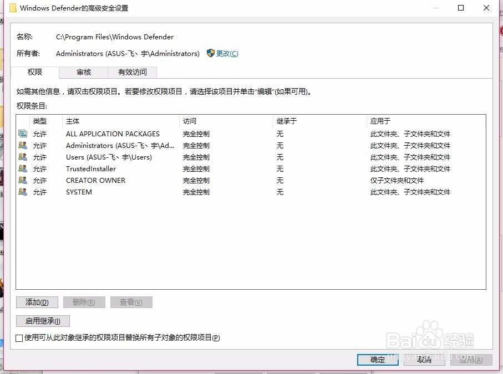Click the 启用继承(I) button
The image size is (503, 374).
pos(43,321)
